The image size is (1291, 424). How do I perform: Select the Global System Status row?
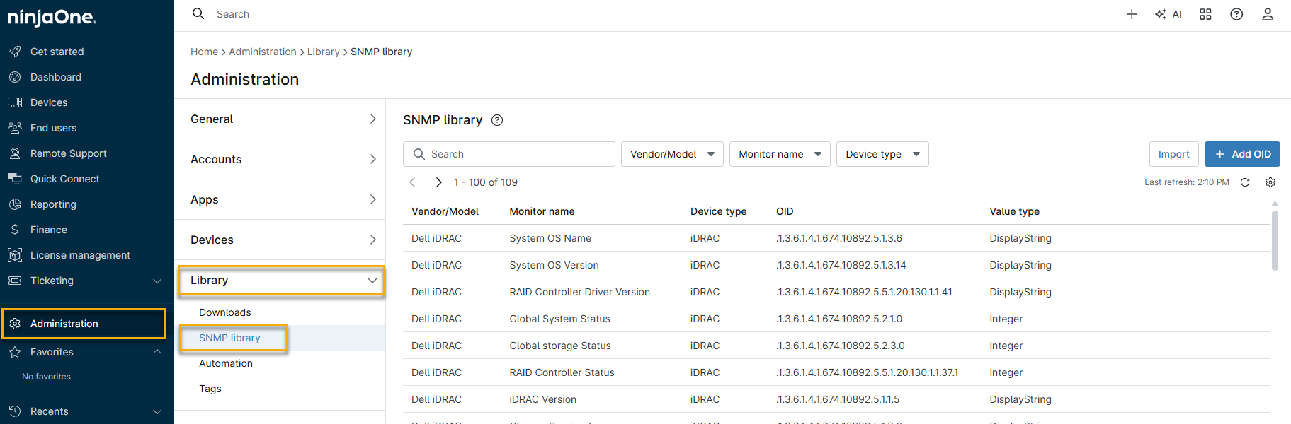836,319
